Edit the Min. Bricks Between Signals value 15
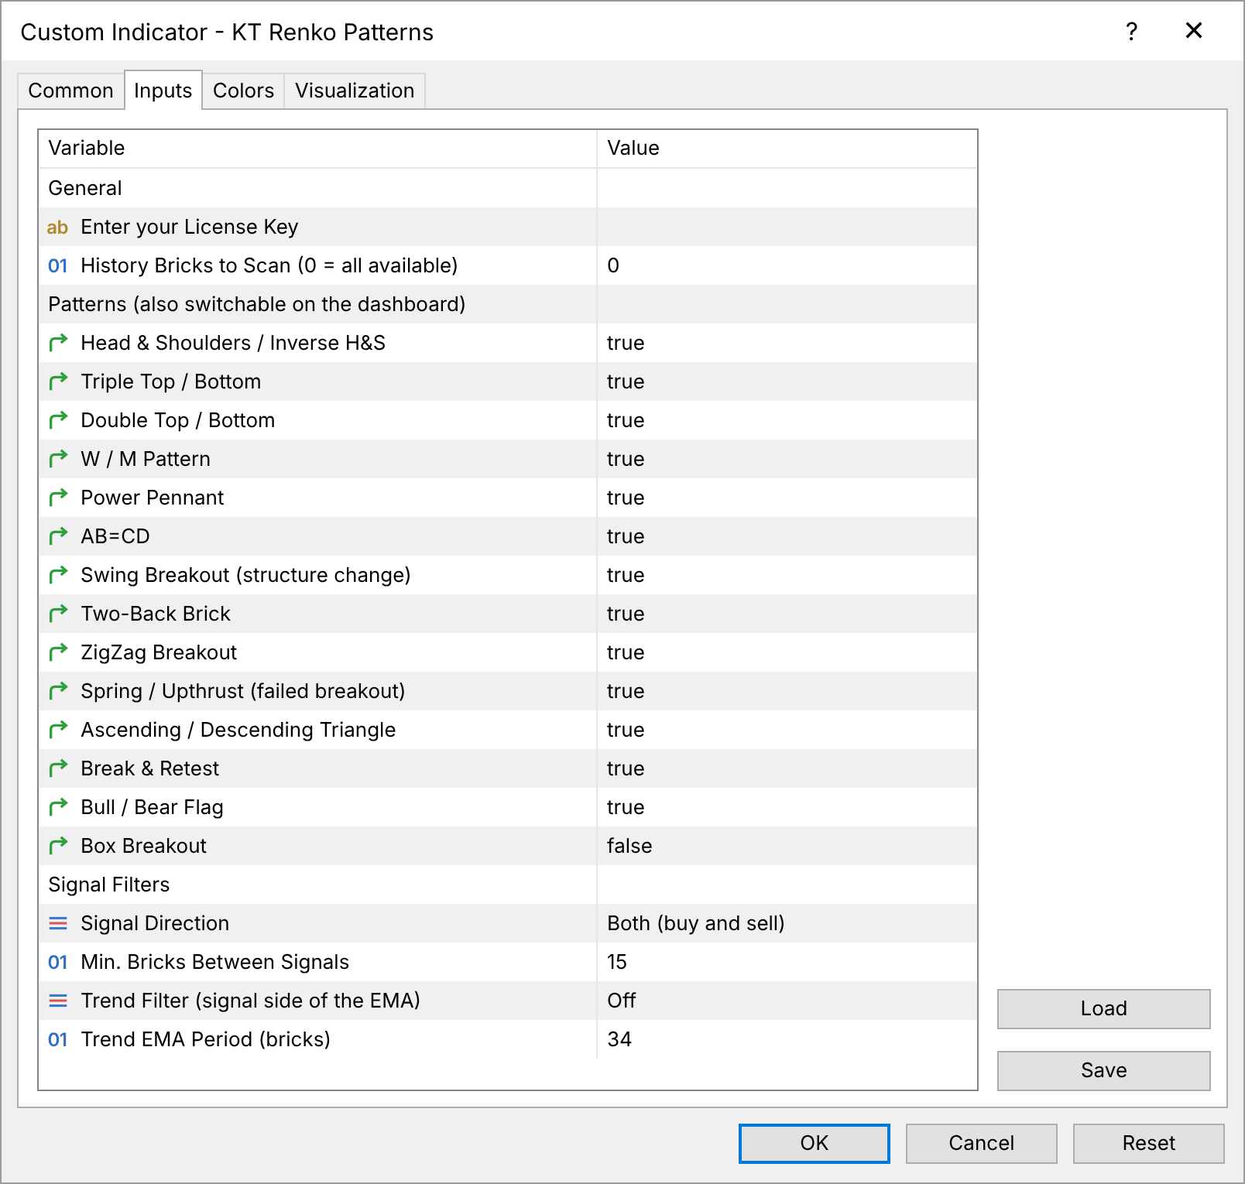 [x=787, y=962]
